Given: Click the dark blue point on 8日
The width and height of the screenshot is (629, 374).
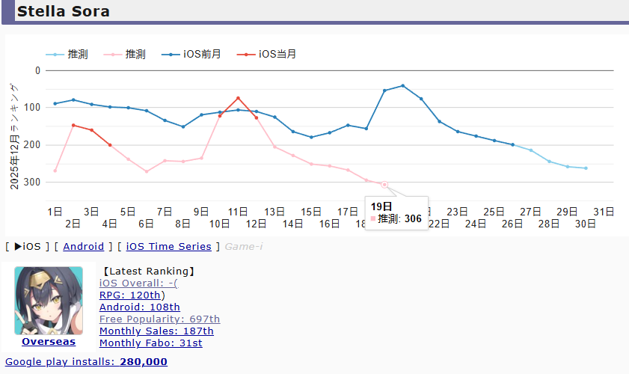Looking at the screenshot, I should click(183, 127).
